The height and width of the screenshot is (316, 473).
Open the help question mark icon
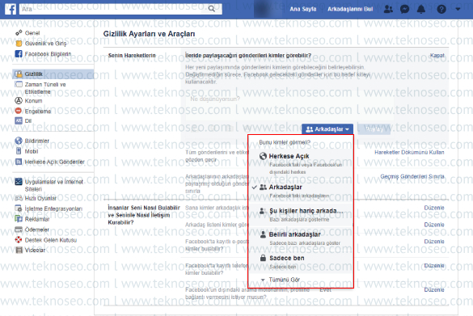pos(441,9)
